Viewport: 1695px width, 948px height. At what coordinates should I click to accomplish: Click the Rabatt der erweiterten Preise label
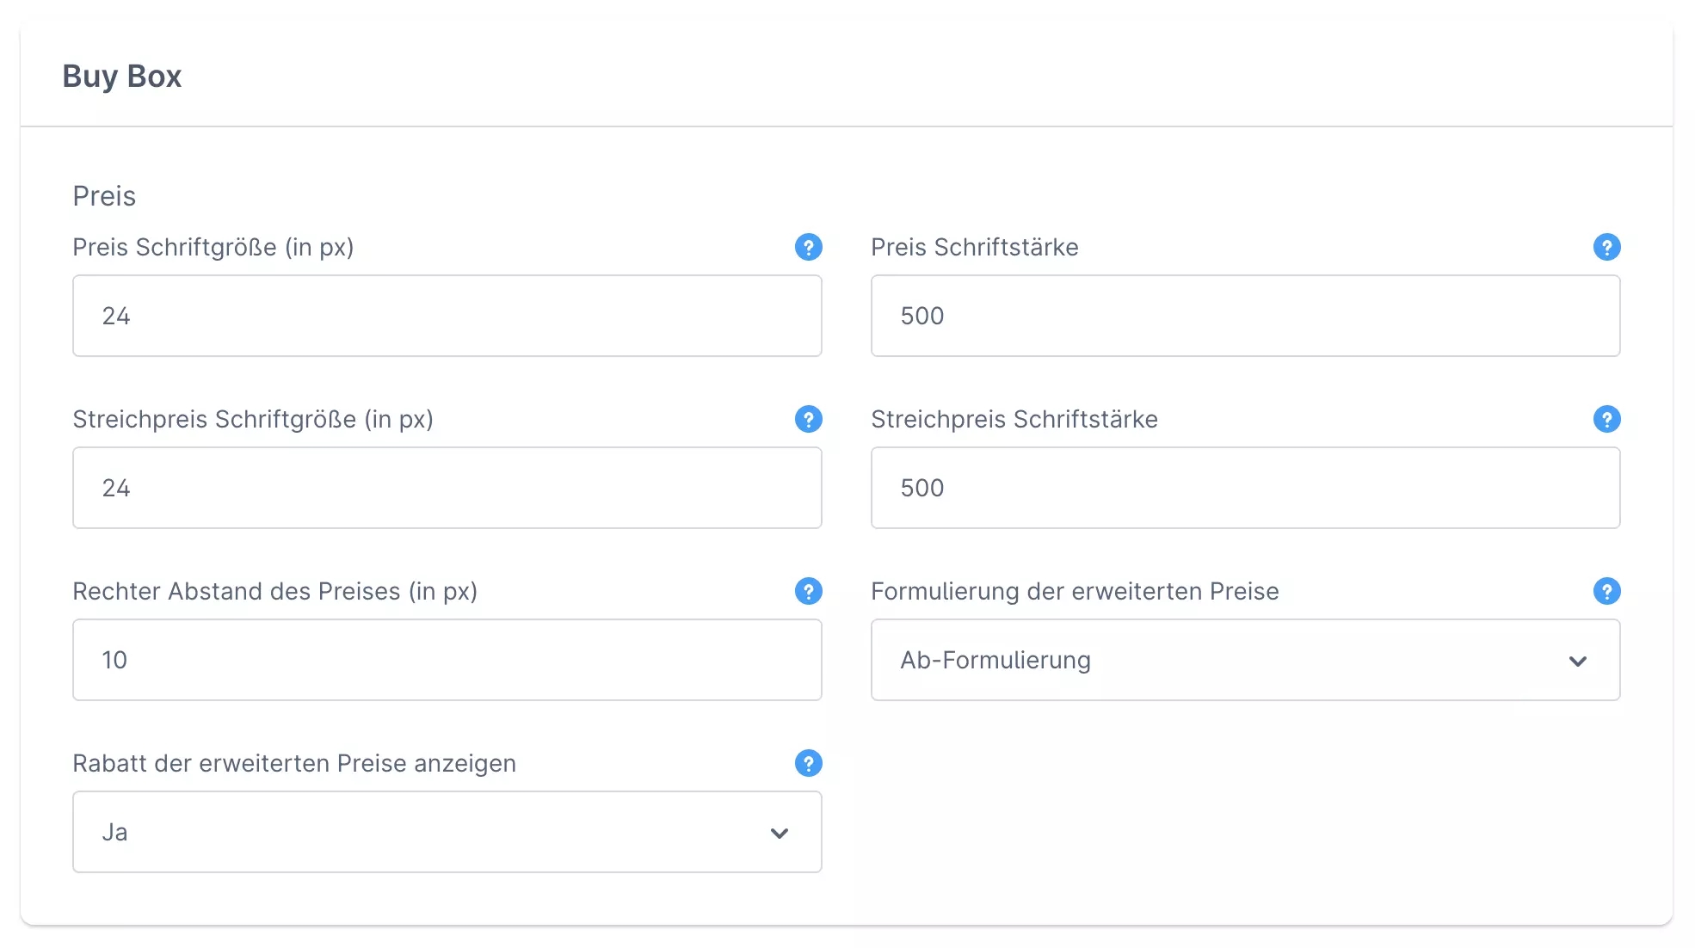point(294,763)
